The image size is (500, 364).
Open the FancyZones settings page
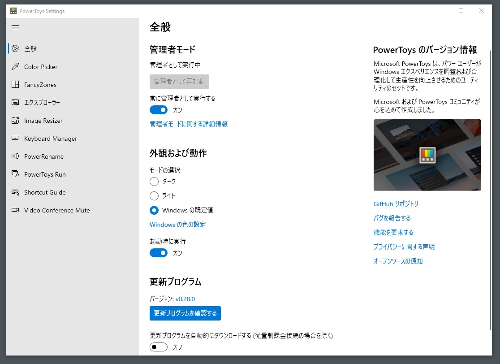(x=73, y=85)
